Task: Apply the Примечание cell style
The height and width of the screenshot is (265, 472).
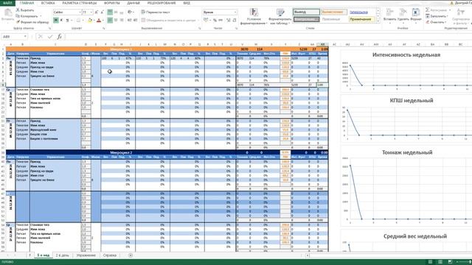Action: (x=361, y=19)
